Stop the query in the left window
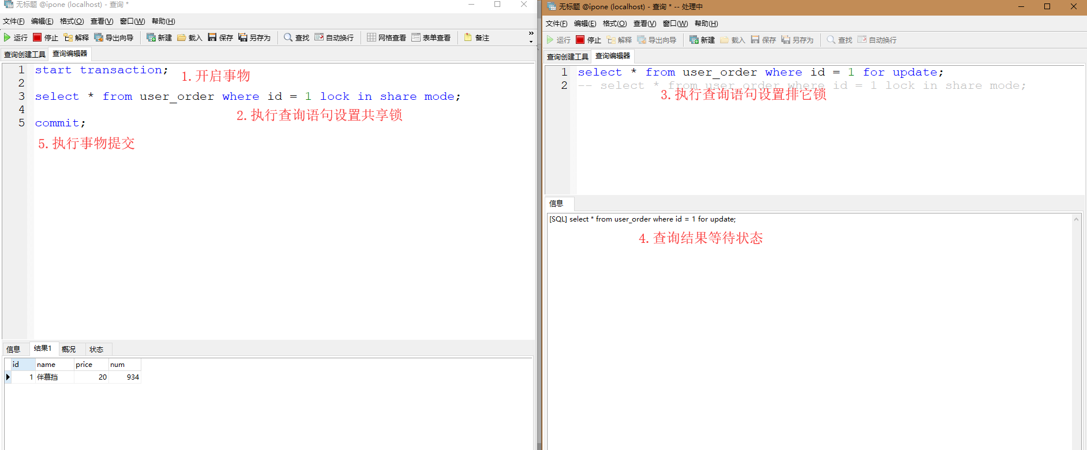The height and width of the screenshot is (450, 1087). [46, 37]
